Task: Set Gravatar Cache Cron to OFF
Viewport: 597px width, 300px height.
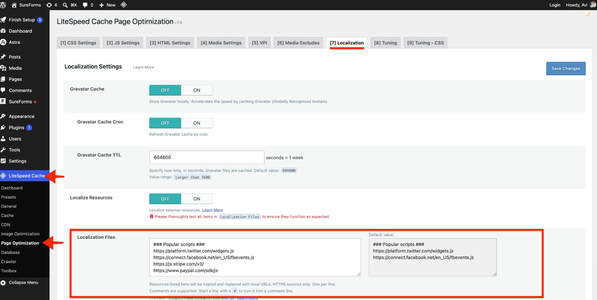Action: point(165,123)
